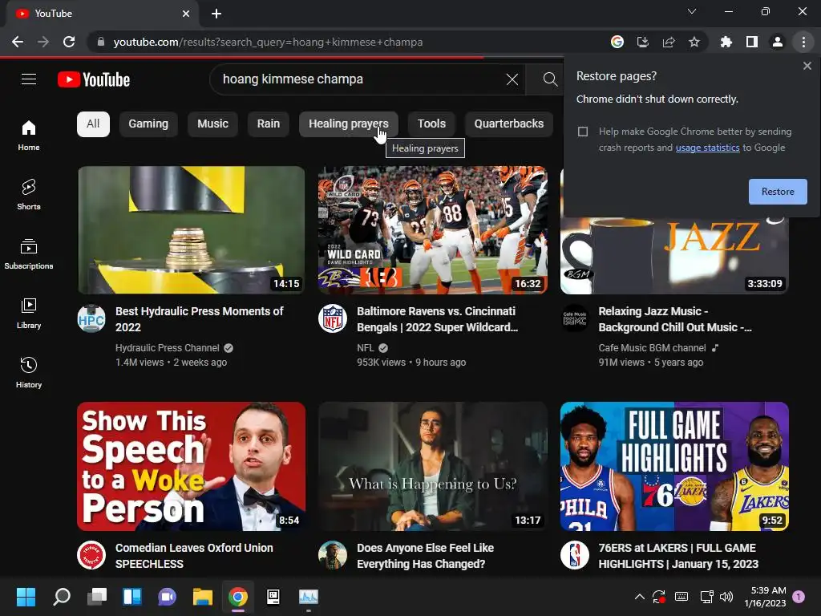Open File Explorer from taskbar
821x616 pixels.
point(203,597)
